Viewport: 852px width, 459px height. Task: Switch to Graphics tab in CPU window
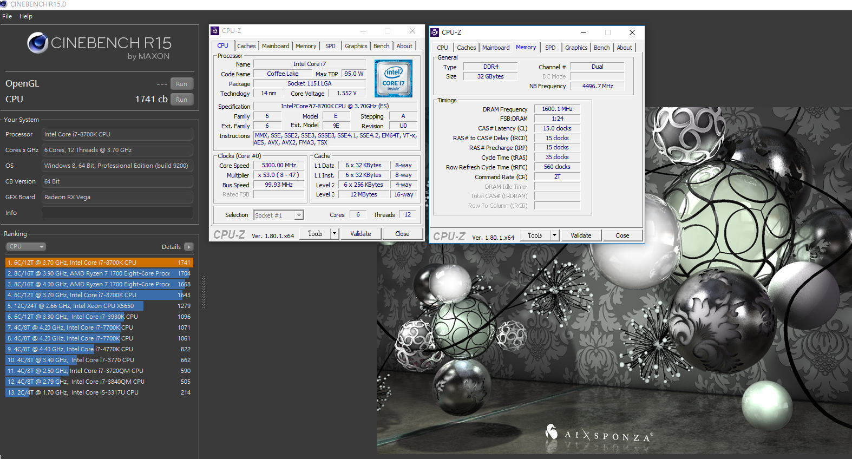(x=356, y=46)
